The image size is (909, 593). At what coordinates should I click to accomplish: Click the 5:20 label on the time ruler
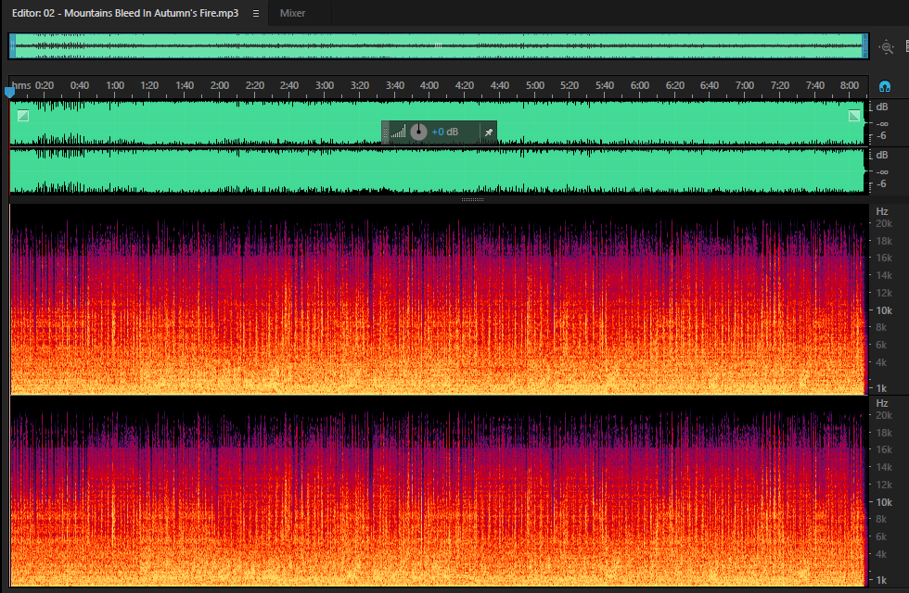click(x=570, y=85)
